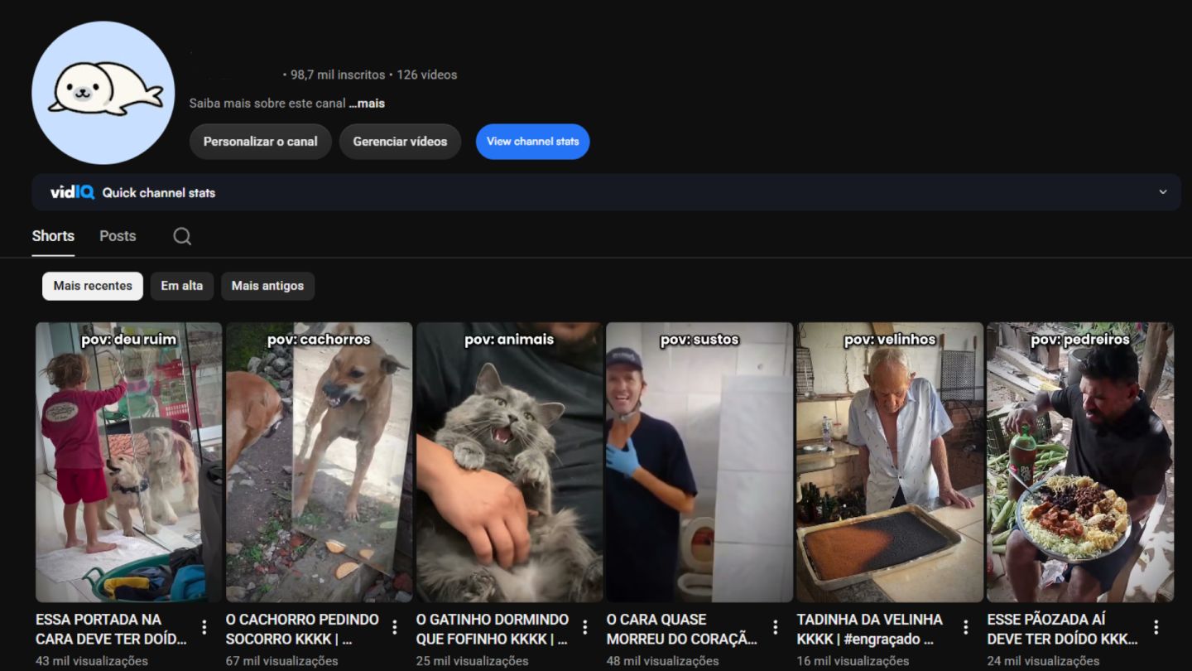This screenshot has height=671, width=1192.
Task: Click Gerenciar vídeos button
Action: (400, 142)
